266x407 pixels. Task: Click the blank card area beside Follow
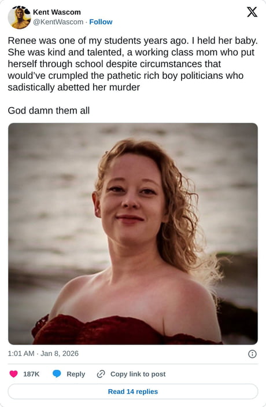pos(179,22)
